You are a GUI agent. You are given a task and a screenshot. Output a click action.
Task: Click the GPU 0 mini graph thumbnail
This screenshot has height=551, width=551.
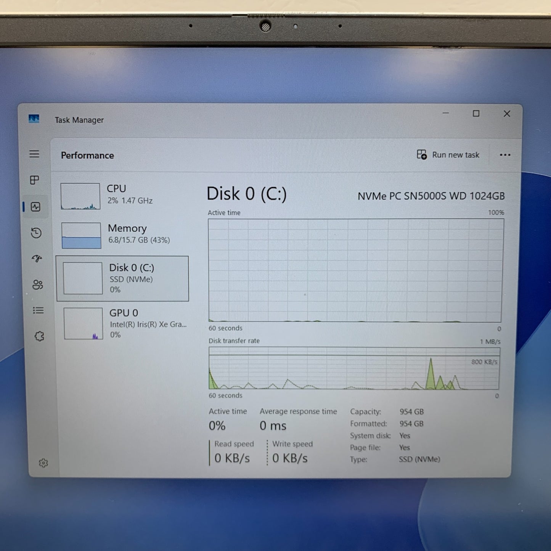84,324
